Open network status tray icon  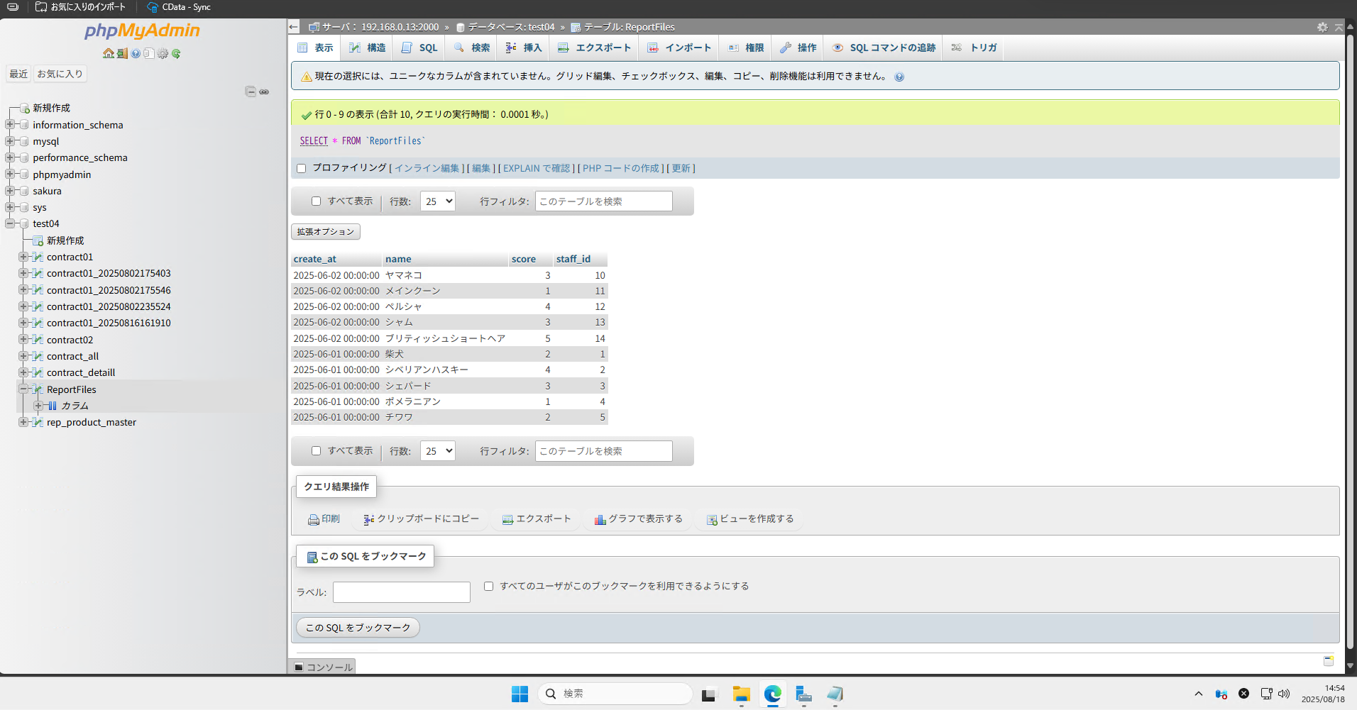click(x=1266, y=694)
